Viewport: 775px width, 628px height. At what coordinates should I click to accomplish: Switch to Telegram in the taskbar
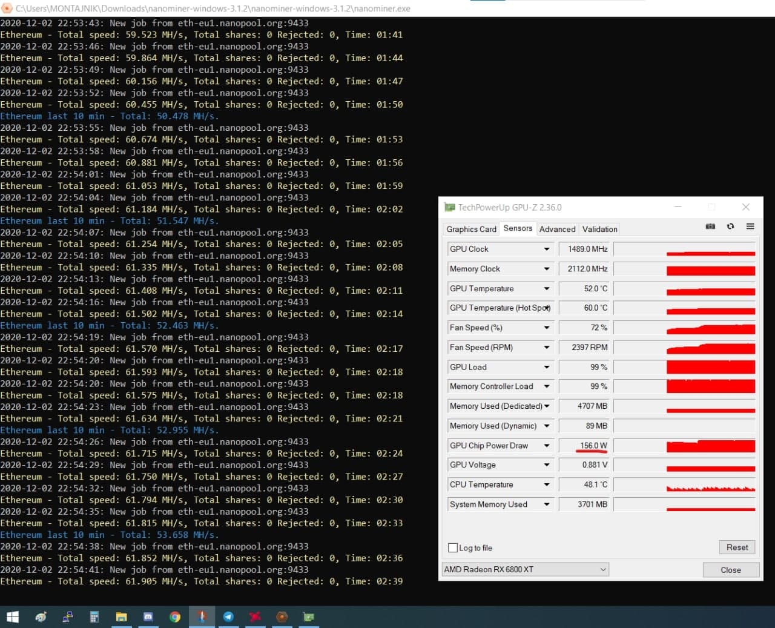coord(228,616)
